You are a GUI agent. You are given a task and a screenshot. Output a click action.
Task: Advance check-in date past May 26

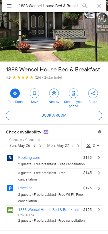click(40, 146)
